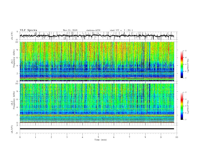This screenshot has width=199, height=154.
Task: Click the "-3" tick on ch.1 colorbar
Action: pyautogui.click(x=185, y=51)
